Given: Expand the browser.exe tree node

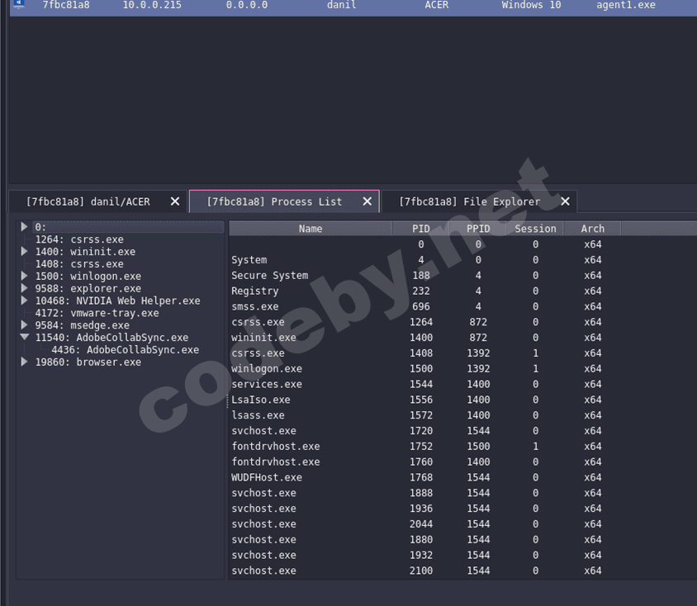Looking at the screenshot, I should (x=25, y=362).
